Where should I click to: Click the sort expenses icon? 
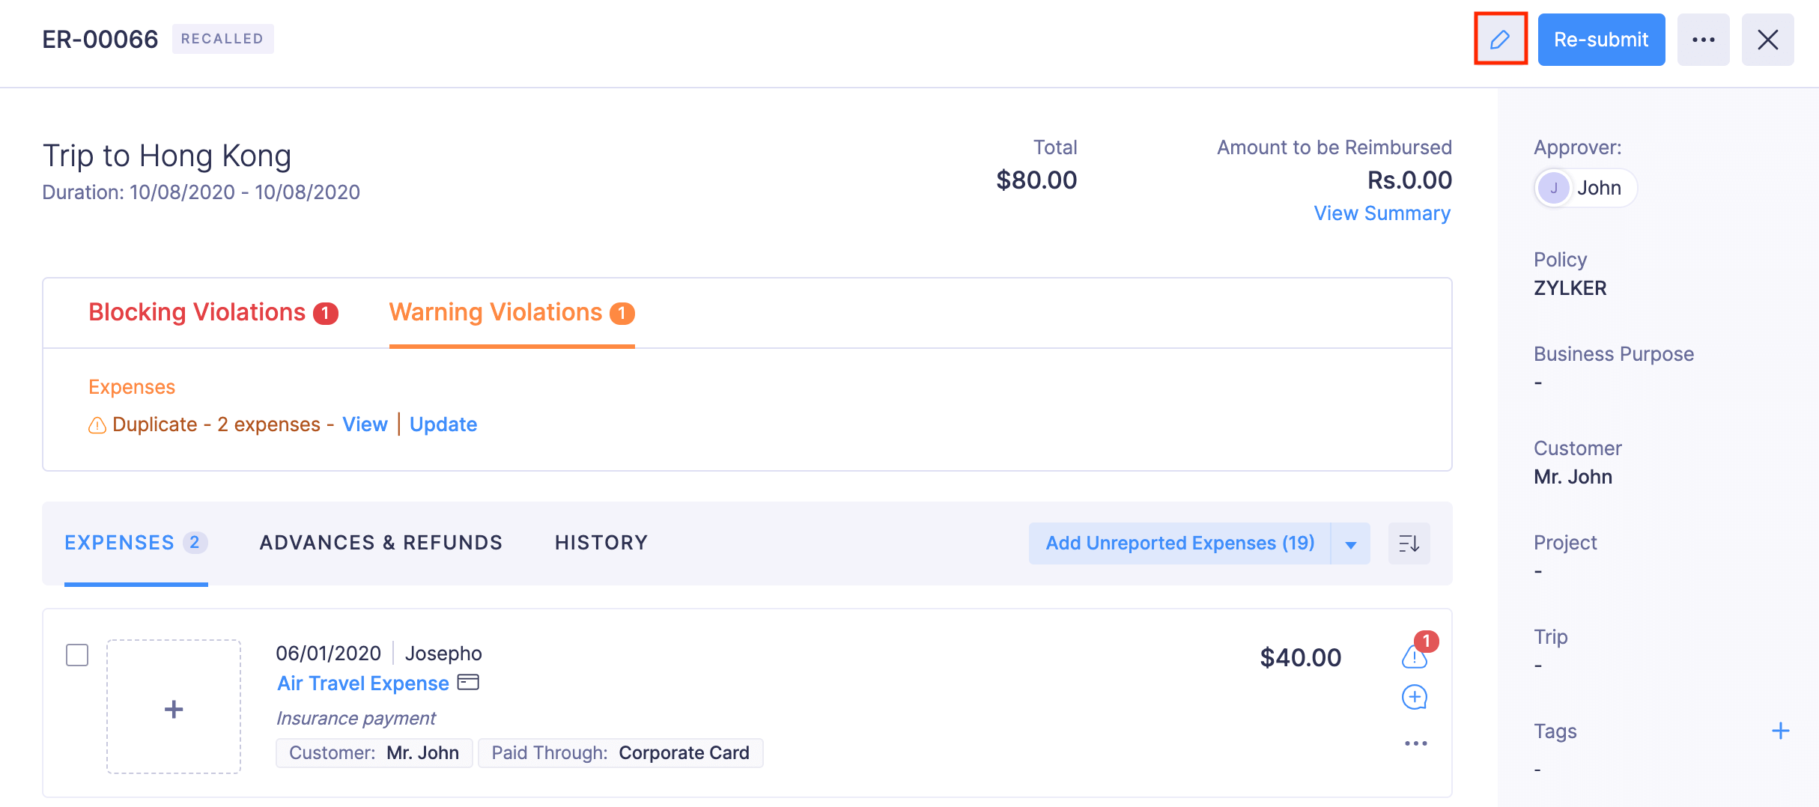(1409, 543)
